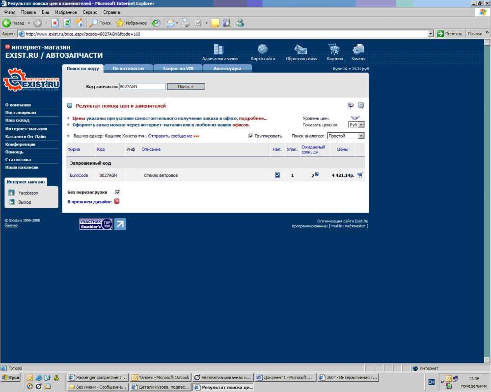491x392 pixels.
Task: Switch to the Аксессуары tab
Action: pos(227,69)
